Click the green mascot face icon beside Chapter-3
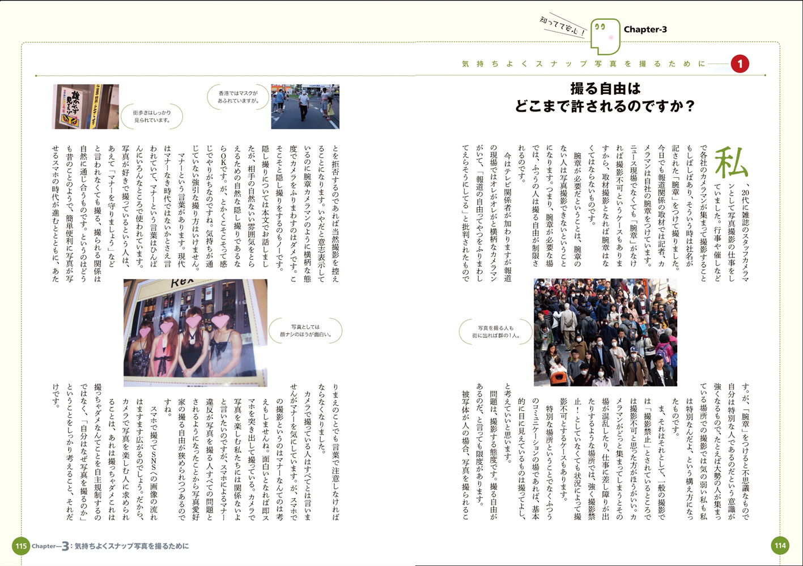 604,33
